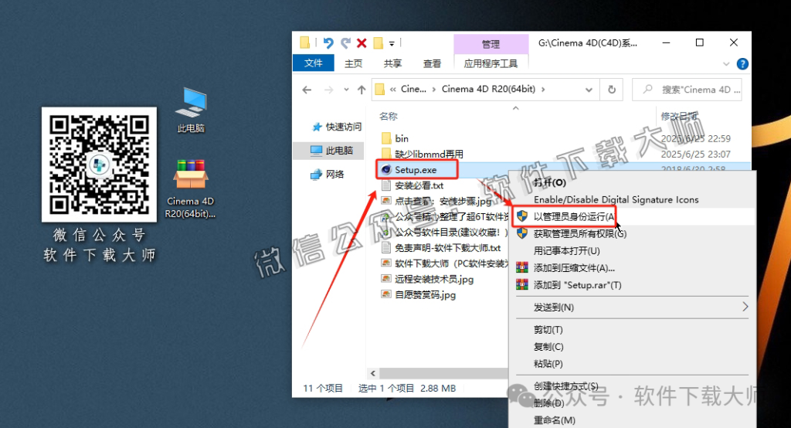Refresh the folder view
791x428 pixels.
[x=612, y=90]
